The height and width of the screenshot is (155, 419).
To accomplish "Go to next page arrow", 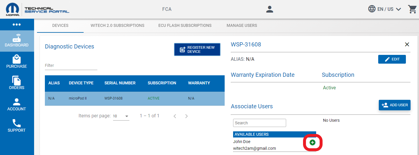I will 186,116.
